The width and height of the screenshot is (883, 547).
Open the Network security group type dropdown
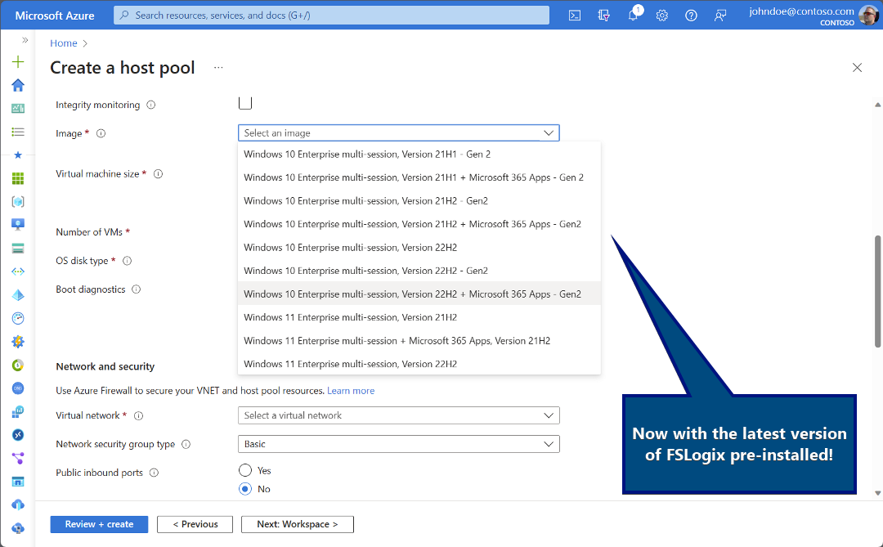(x=399, y=444)
